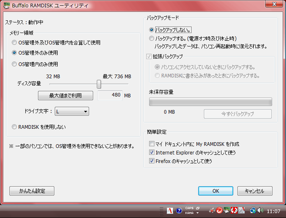Click the CAPS indicator in language bar
Viewport: 286px width, 218px height.
pos(189,208)
